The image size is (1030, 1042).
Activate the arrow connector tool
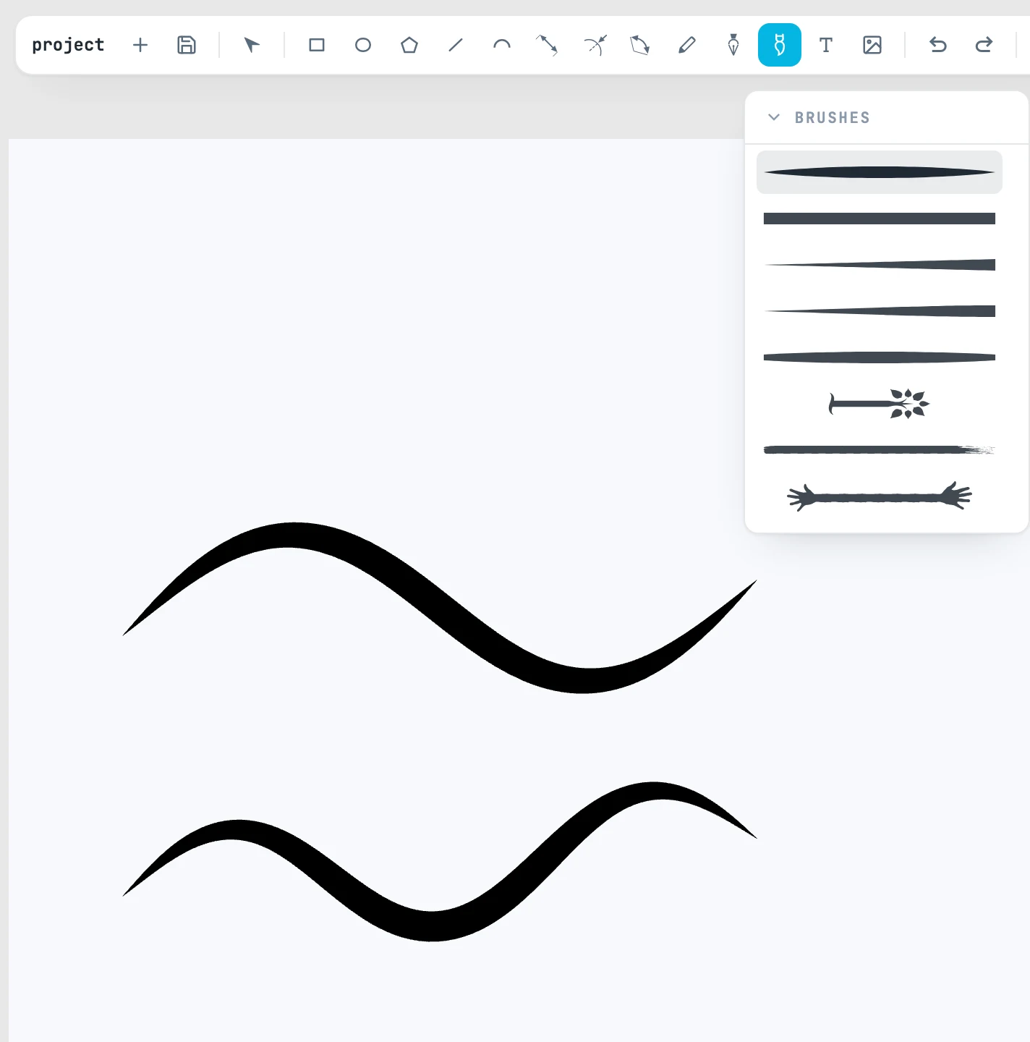coord(547,45)
